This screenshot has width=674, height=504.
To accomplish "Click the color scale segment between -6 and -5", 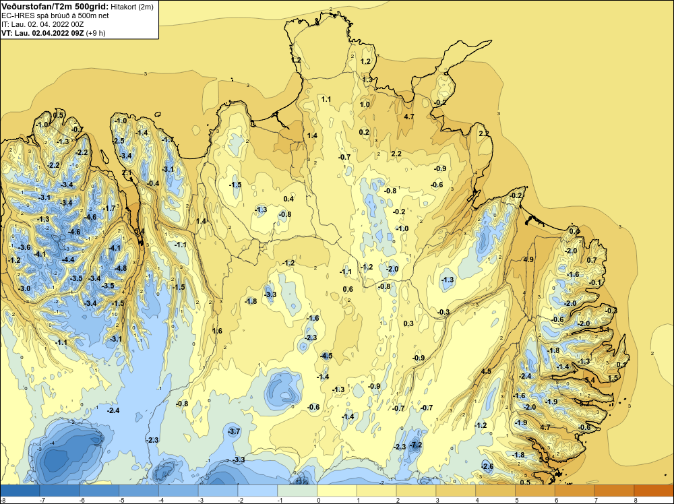I will point(99,491).
